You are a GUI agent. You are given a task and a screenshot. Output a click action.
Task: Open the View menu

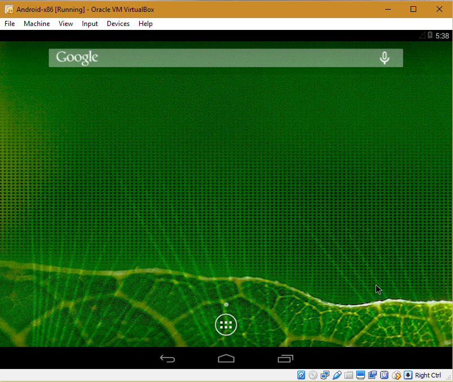pos(66,24)
